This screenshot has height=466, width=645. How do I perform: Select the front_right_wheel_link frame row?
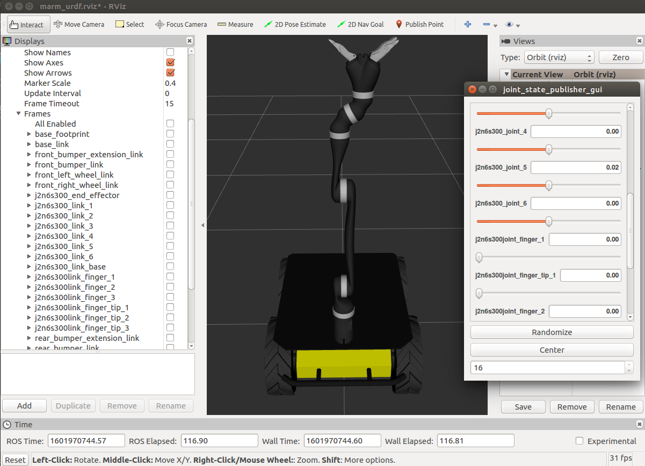pos(76,185)
